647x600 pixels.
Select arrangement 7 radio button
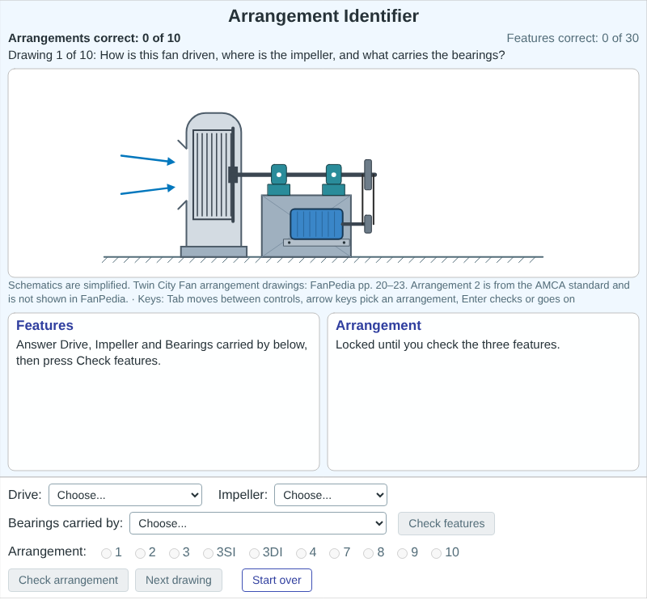(334, 553)
